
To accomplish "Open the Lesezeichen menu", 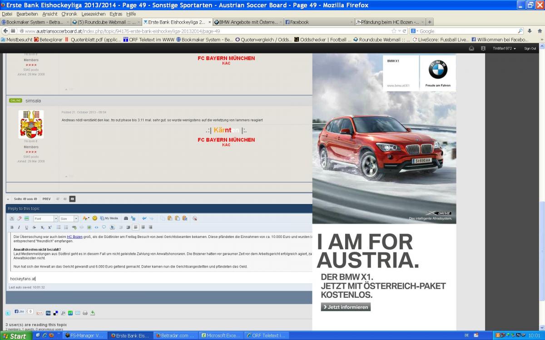I will (x=94, y=14).
